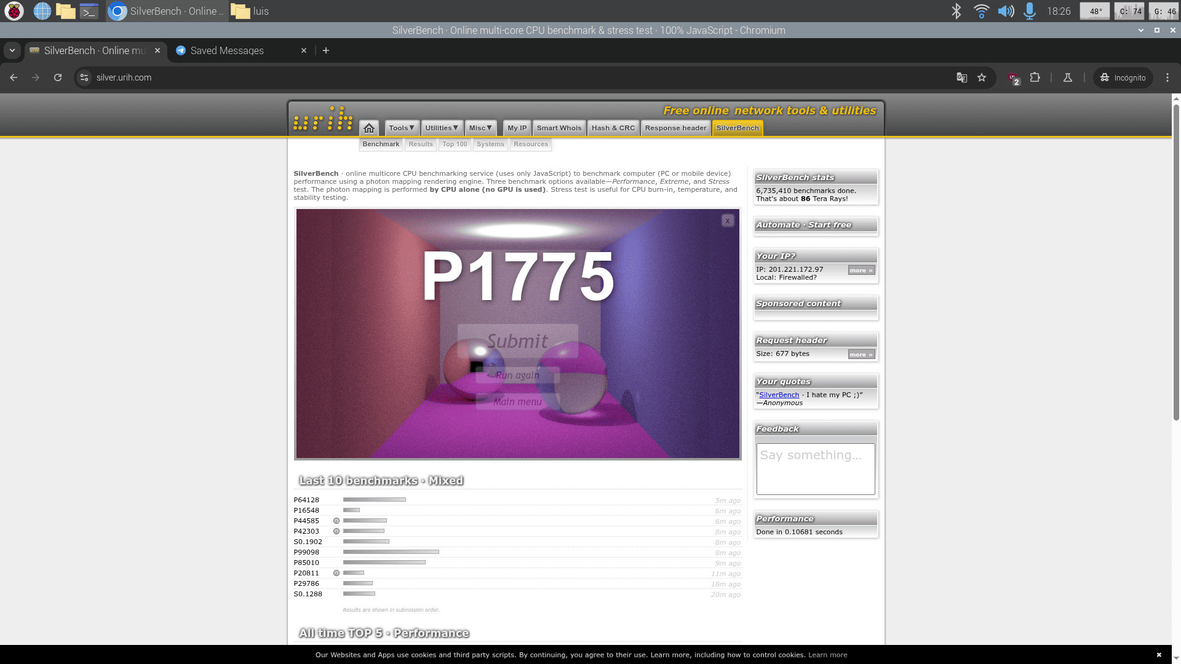The height and width of the screenshot is (664, 1181).
Task: Open Learn more in cookie notice
Action: (x=827, y=655)
